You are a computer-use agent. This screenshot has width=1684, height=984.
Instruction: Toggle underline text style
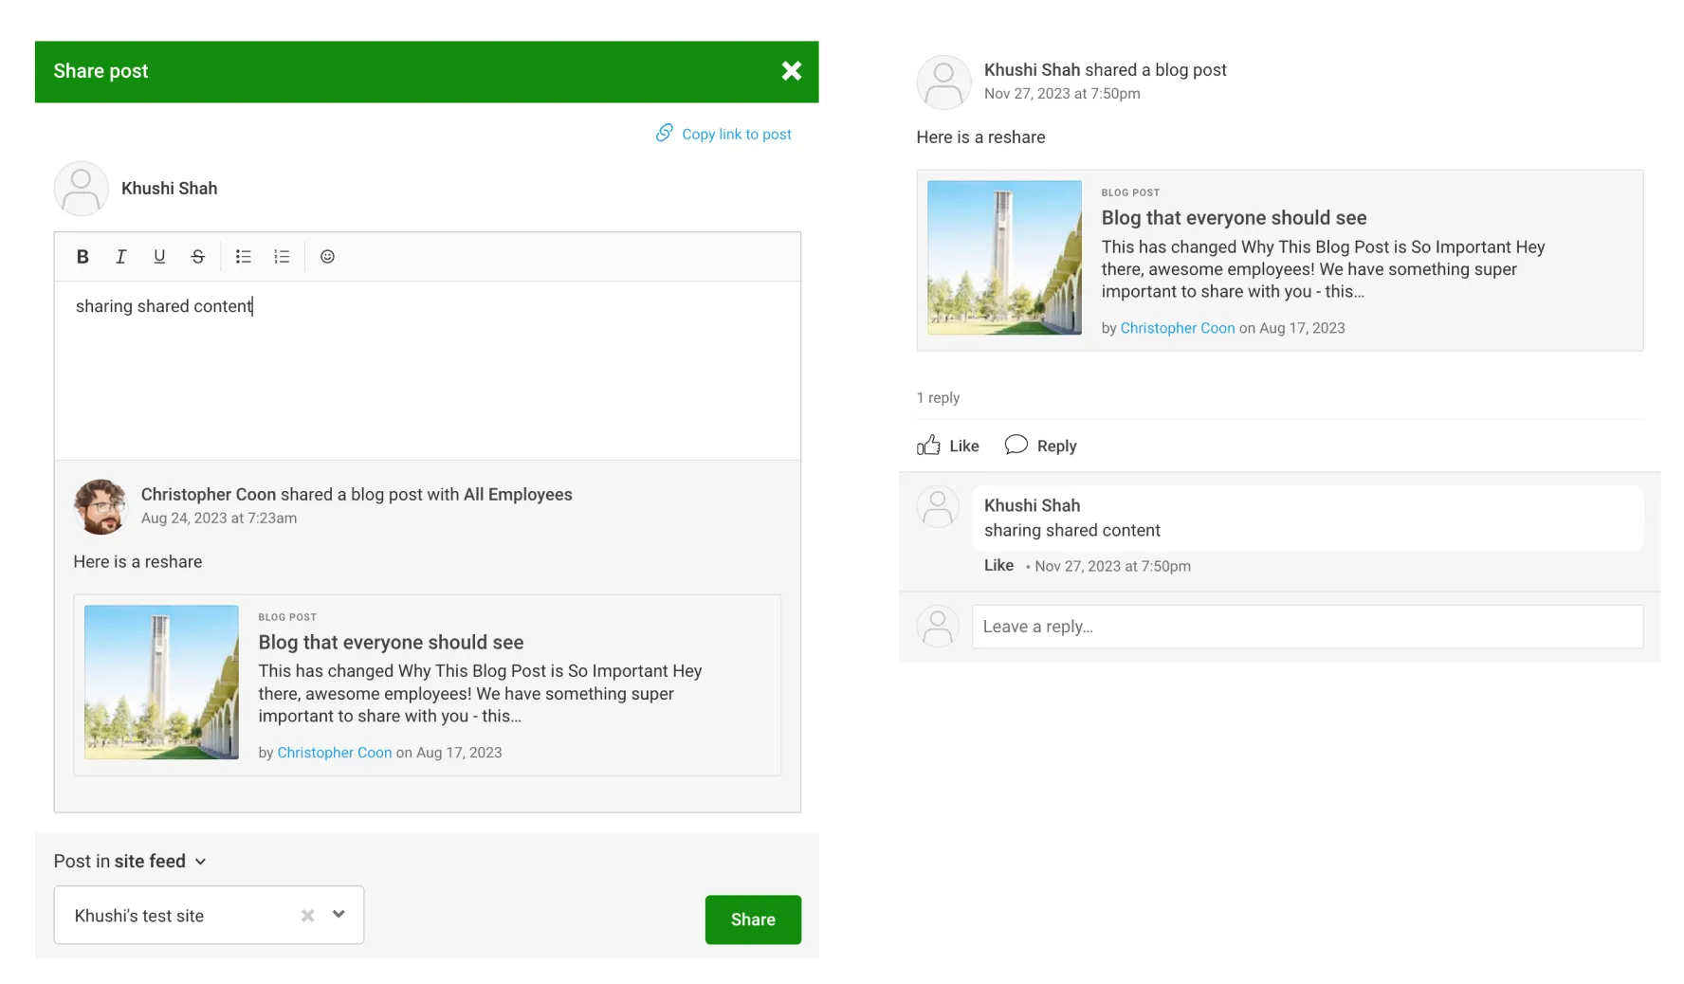click(159, 257)
